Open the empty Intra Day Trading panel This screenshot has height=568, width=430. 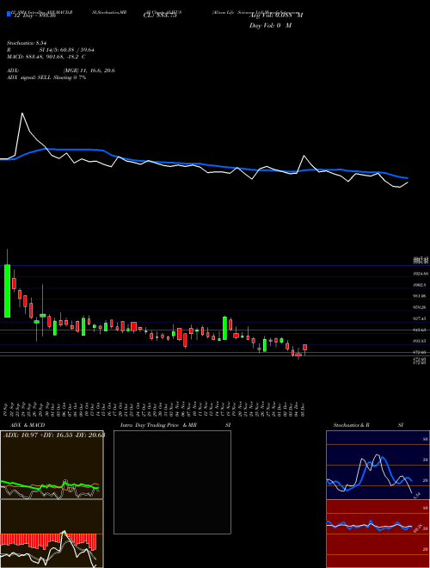coord(172,482)
